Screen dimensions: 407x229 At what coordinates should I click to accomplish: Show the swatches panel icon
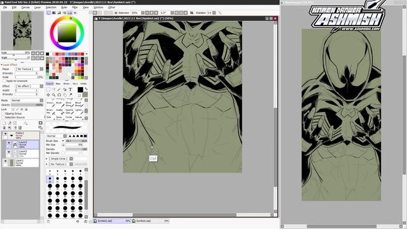(x=70, y=13)
